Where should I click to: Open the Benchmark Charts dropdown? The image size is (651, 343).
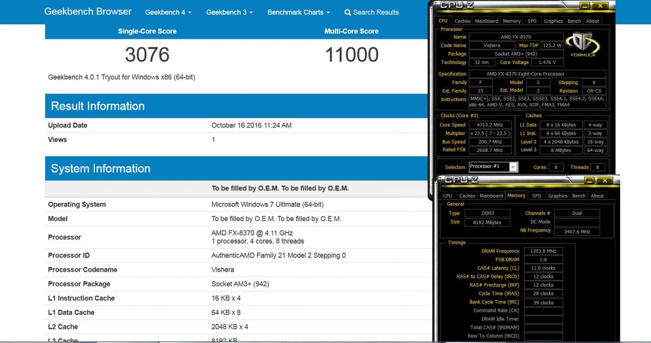click(x=299, y=12)
